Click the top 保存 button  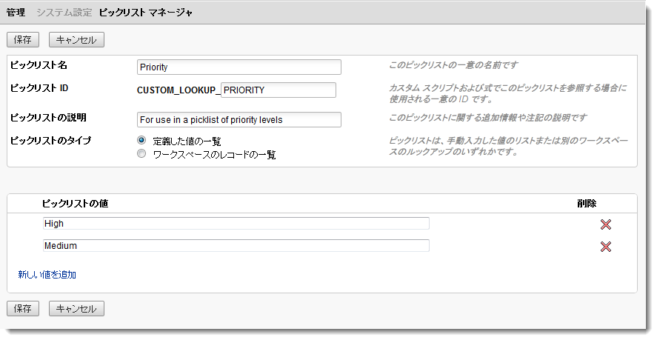pos(23,40)
